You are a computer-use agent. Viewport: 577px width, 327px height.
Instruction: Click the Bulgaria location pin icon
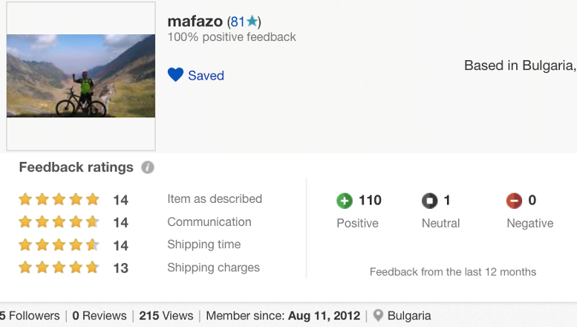pyautogui.click(x=378, y=315)
